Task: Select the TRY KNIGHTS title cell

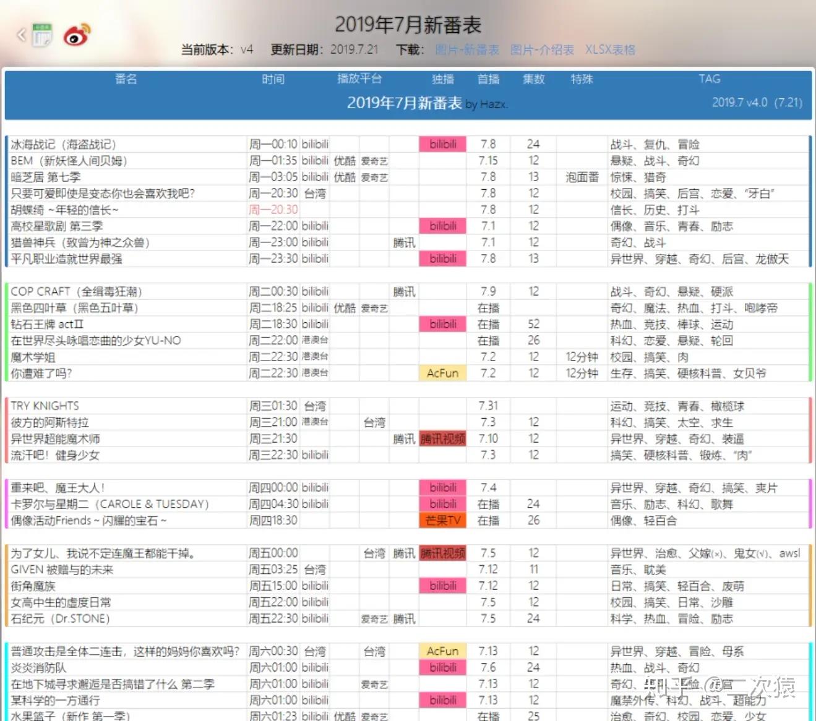Action: pyautogui.click(x=45, y=406)
